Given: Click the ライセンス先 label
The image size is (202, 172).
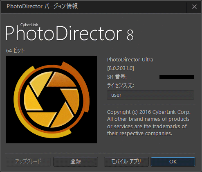Looking at the screenshot, I should [x=121, y=85].
